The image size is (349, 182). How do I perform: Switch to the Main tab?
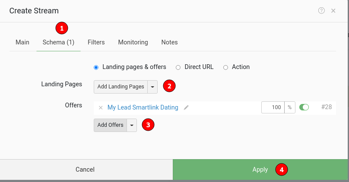click(x=22, y=42)
